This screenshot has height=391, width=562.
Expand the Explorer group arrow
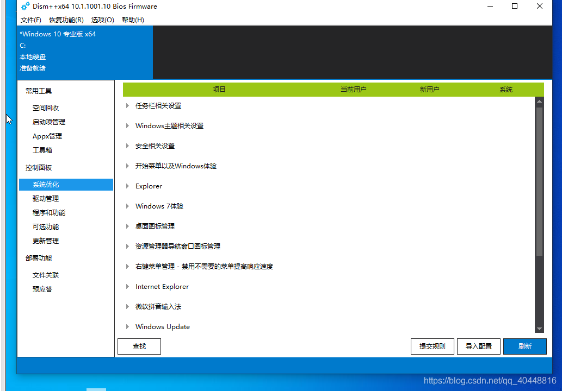click(x=127, y=186)
